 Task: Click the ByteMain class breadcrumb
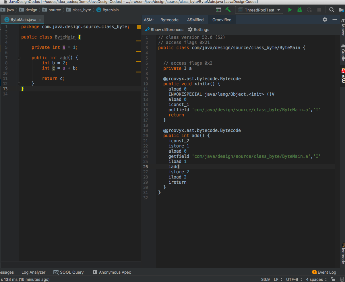pyautogui.click(x=107, y=10)
